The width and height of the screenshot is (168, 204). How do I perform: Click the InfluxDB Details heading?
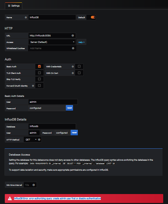[15, 120]
